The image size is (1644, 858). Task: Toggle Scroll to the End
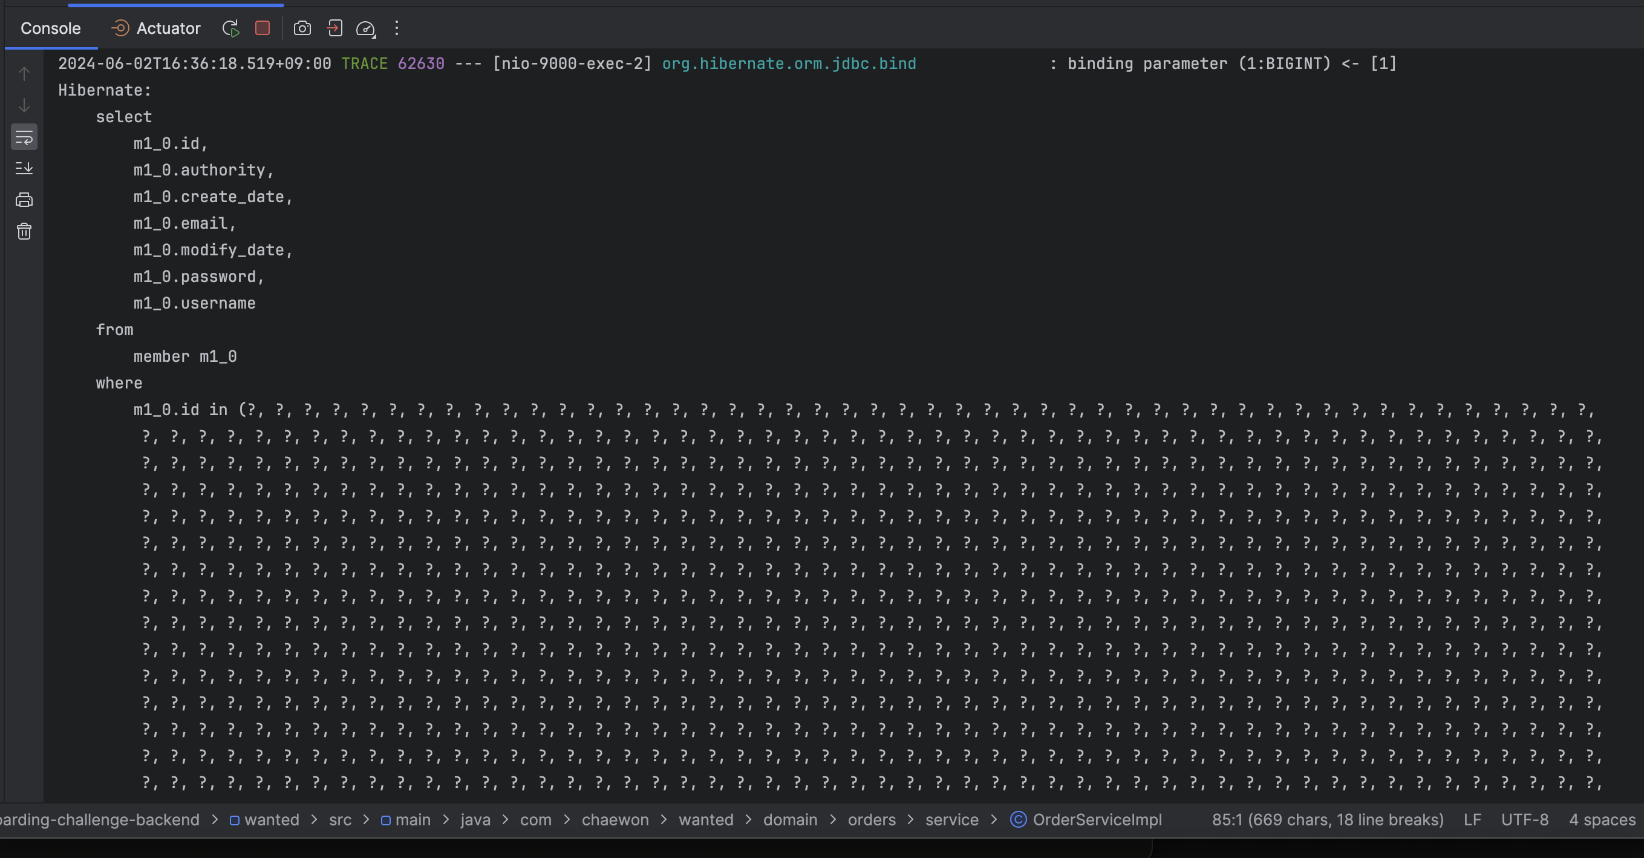point(24,168)
